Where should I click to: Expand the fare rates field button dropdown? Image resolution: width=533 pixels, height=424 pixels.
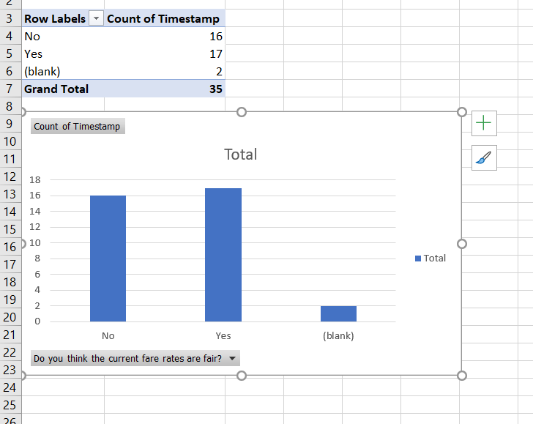[232, 359]
